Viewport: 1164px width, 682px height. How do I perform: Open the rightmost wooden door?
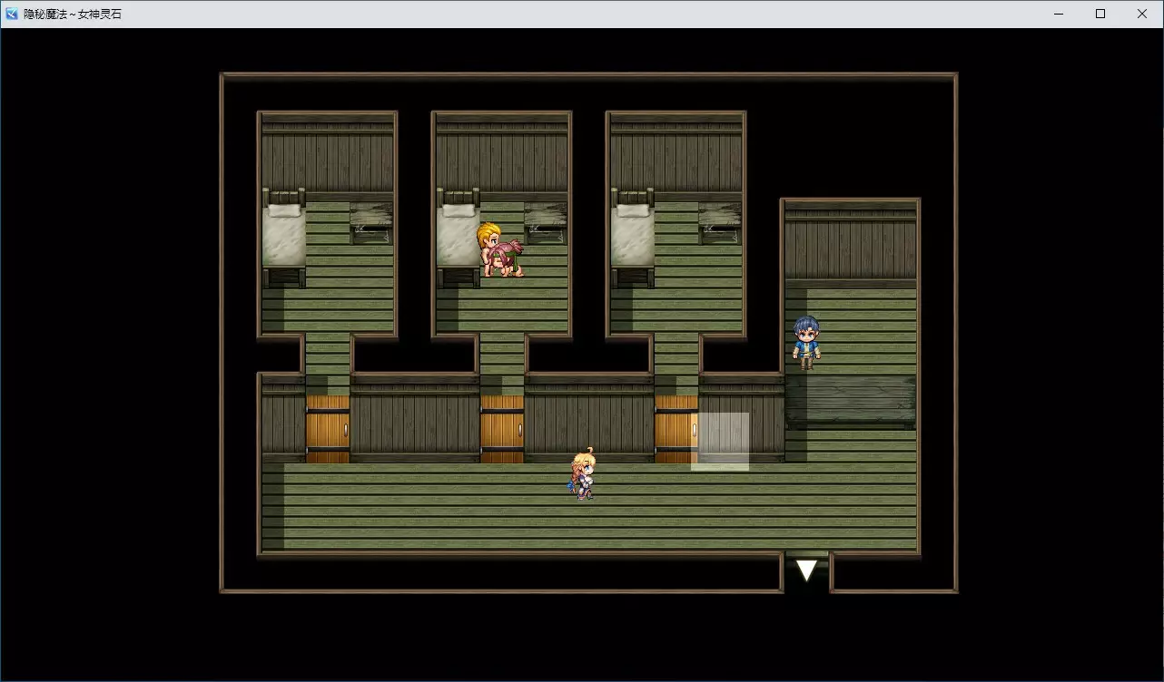click(676, 429)
